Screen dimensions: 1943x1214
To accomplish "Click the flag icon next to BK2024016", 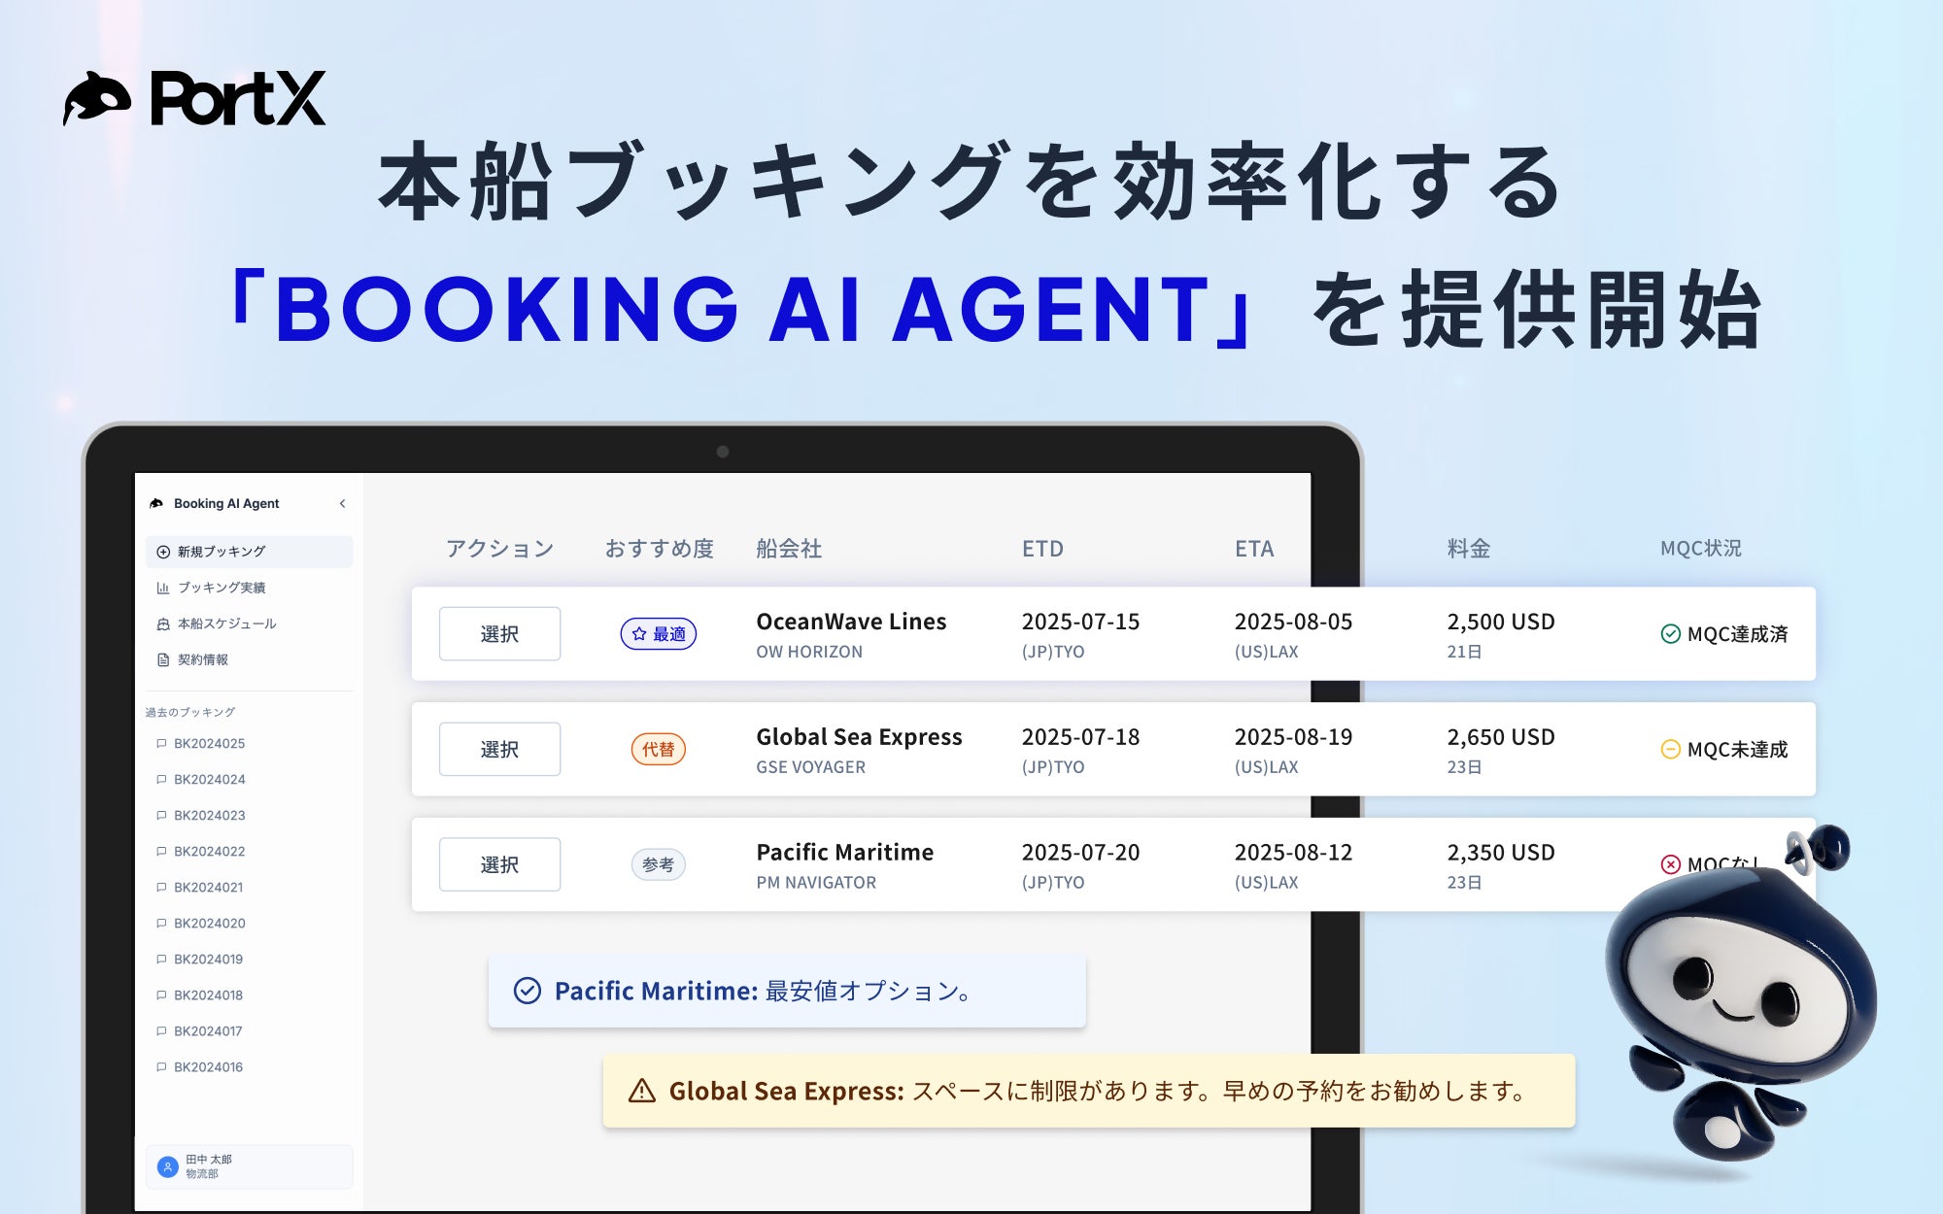I will [x=161, y=1067].
